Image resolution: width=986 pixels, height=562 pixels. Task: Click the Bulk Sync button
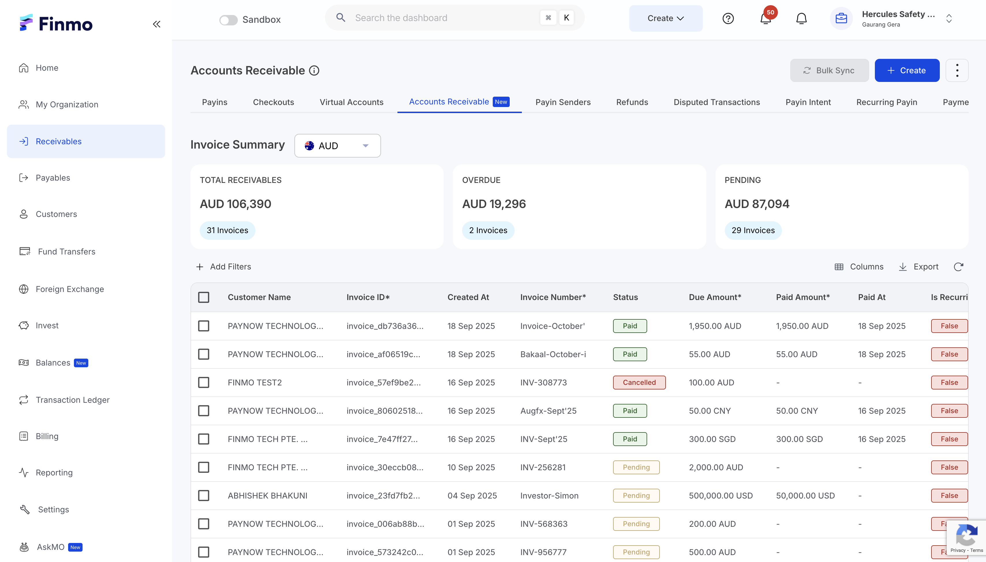coord(829,70)
